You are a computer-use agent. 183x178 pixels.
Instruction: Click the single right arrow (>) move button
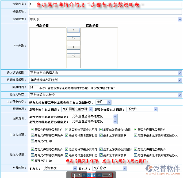(x=73, y=30)
